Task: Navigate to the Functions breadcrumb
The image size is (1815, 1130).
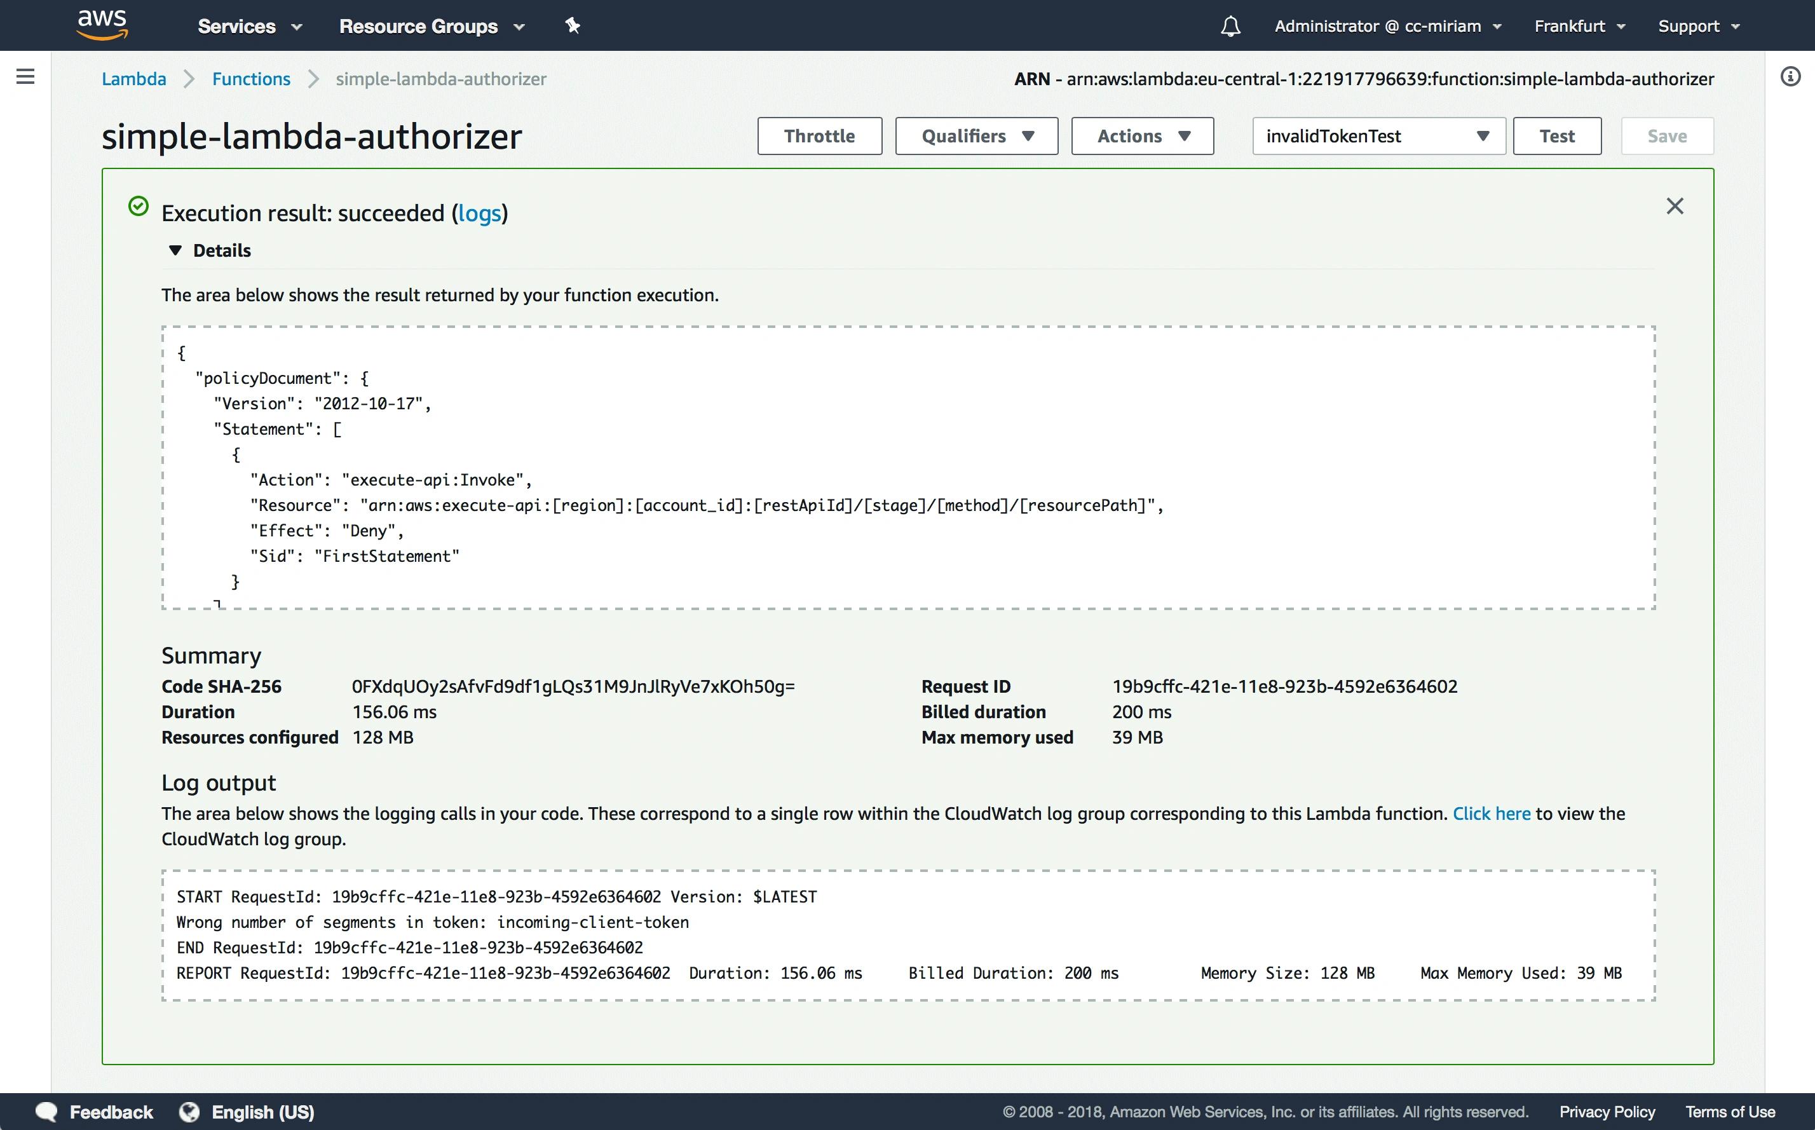Action: tap(251, 78)
